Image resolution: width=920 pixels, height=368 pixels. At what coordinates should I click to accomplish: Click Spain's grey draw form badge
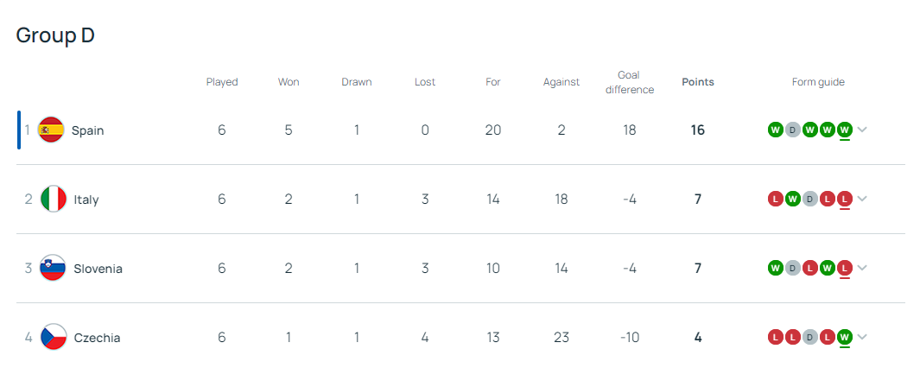(x=793, y=130)
